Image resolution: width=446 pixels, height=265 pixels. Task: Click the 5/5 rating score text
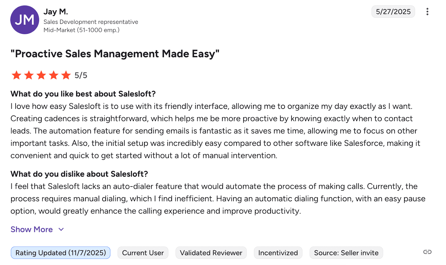81,75
